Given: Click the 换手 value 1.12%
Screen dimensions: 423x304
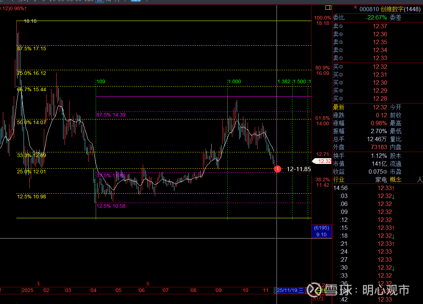Looking at the screenshot, I should (x=379, y=156).
